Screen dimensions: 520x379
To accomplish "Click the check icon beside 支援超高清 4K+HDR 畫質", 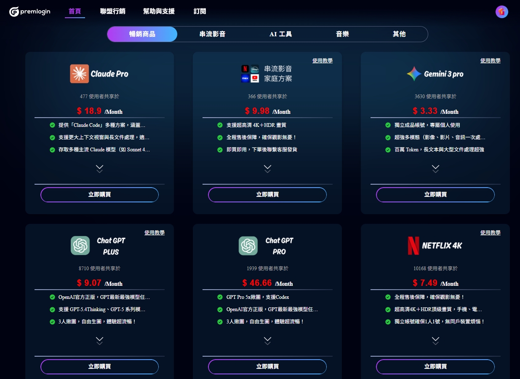I will pyautogui.click(x=220, y=125).
